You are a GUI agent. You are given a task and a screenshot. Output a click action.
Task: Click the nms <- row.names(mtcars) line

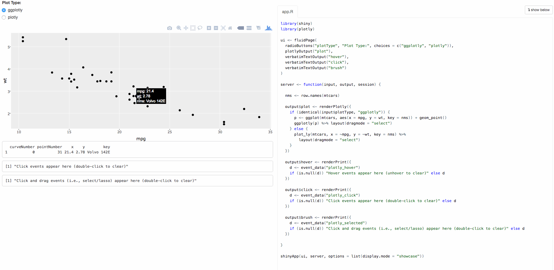click(312, 96)
